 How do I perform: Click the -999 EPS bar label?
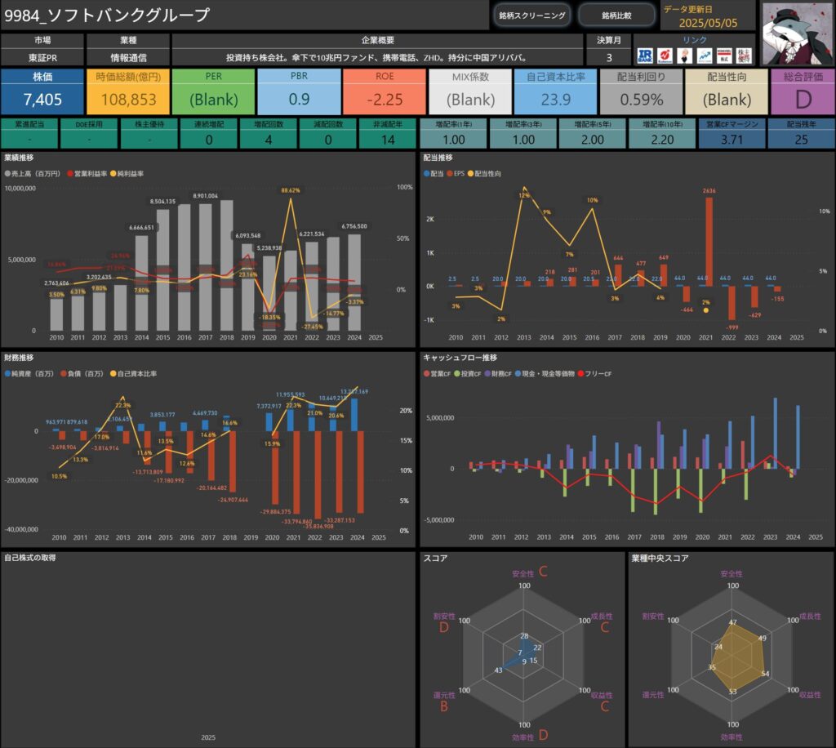point(731,327)
